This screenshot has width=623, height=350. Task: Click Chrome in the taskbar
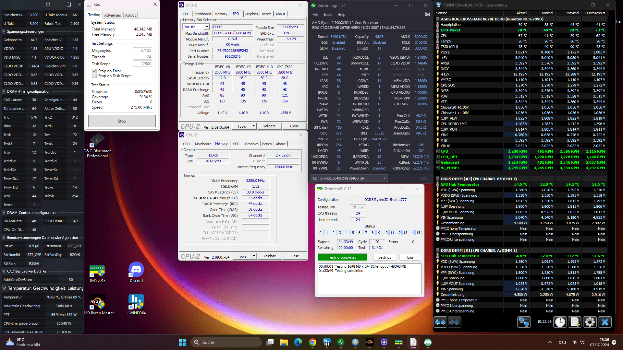click(312, 342)
